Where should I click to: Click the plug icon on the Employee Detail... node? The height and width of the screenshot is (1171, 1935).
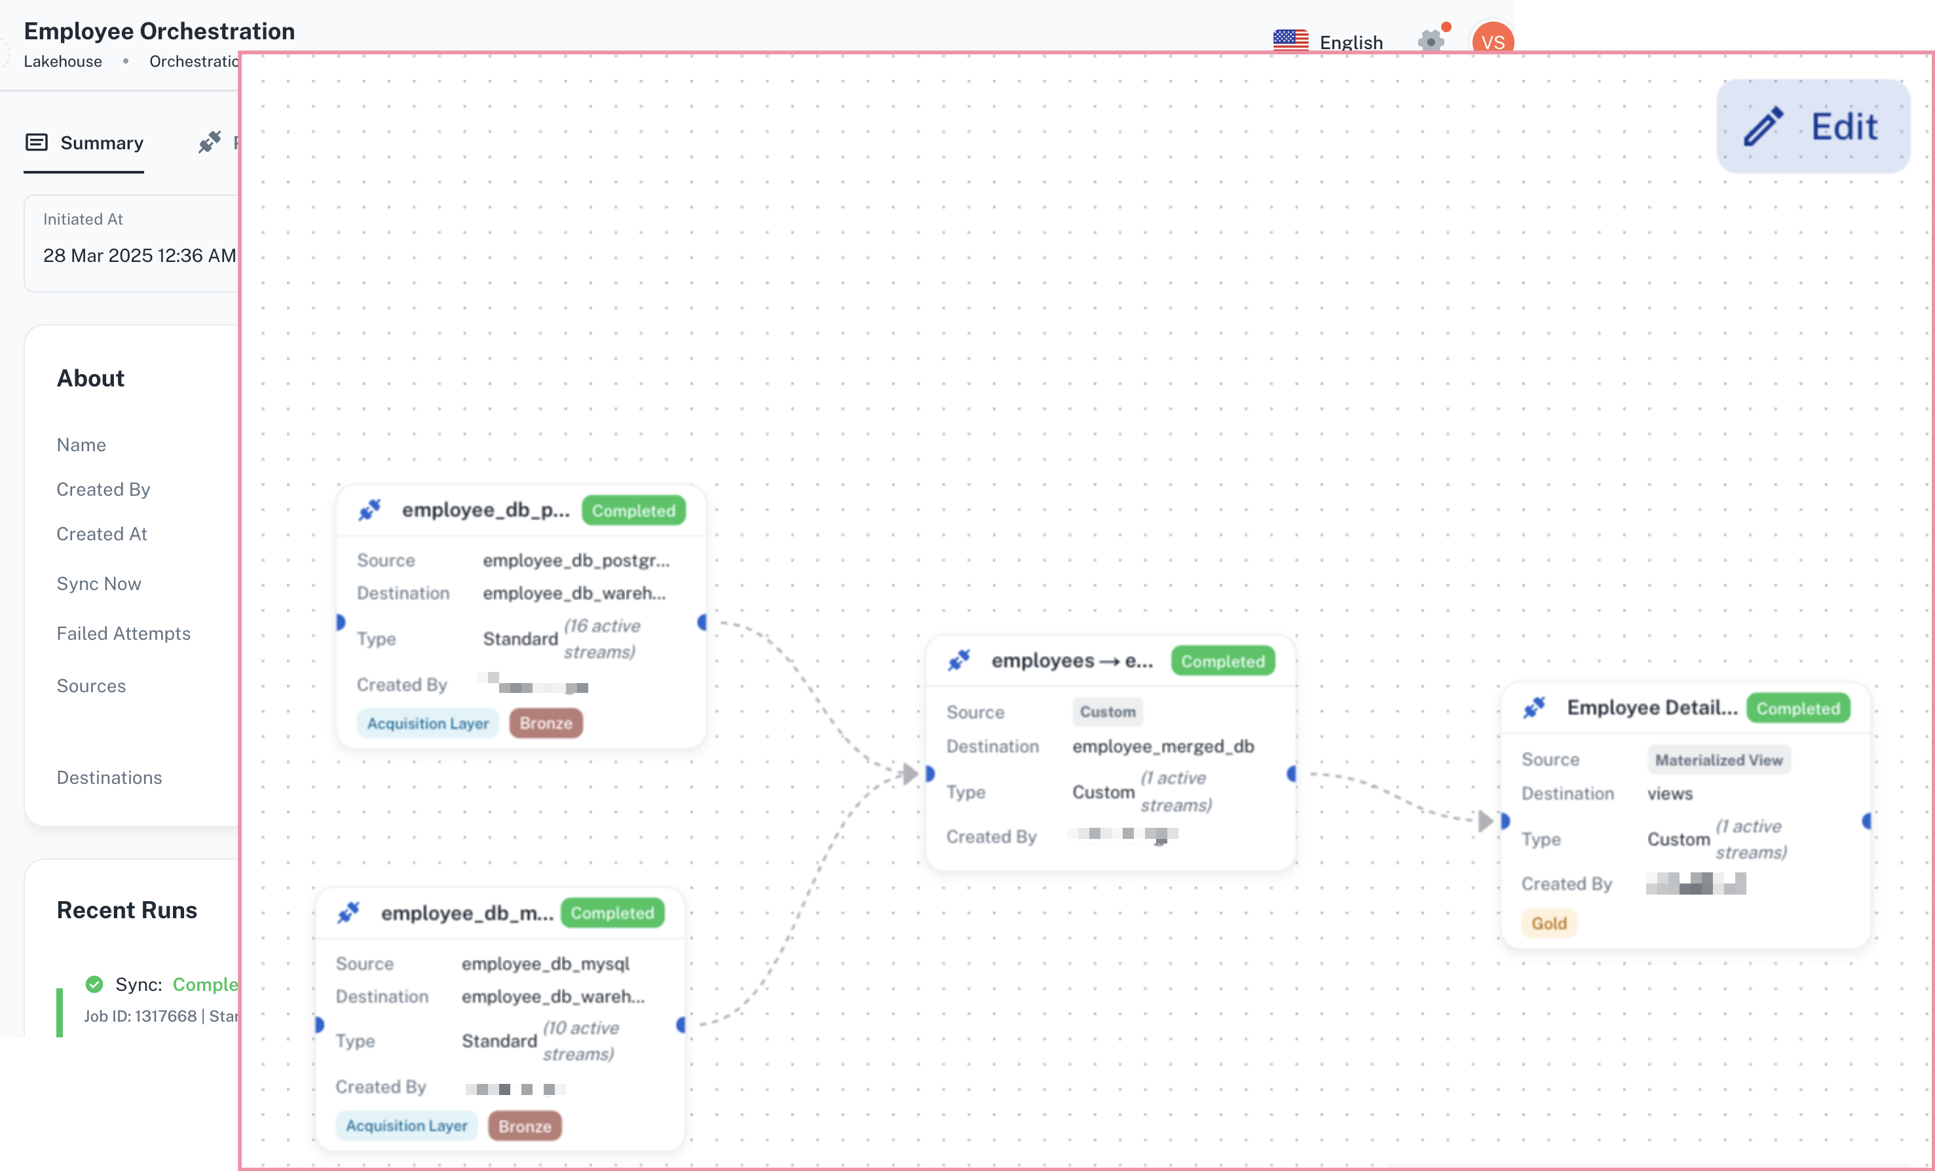click(x=1535, y=707)
